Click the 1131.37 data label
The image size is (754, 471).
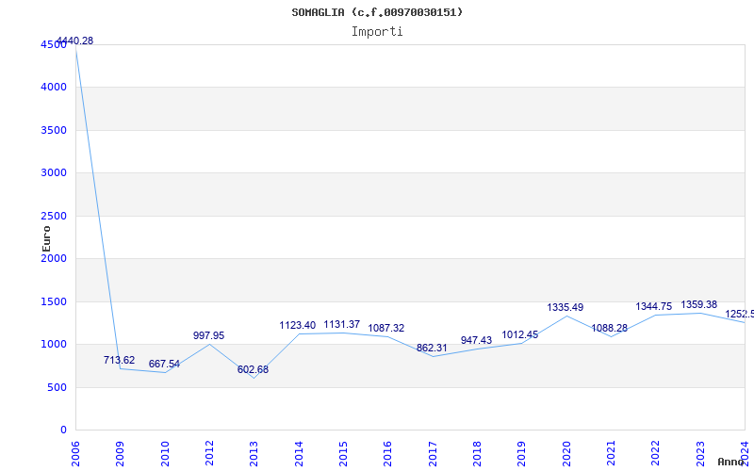[342, 324]
